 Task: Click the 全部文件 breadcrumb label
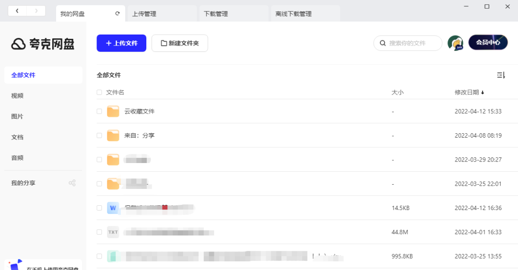109,75
